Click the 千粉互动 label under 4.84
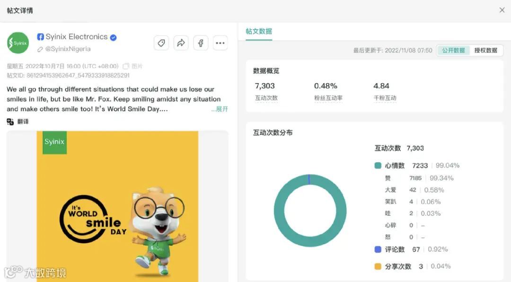511x282 pixels. (x=385, y=98)
